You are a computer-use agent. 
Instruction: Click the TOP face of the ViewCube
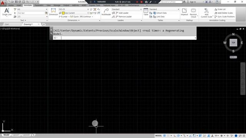[233, 43]
